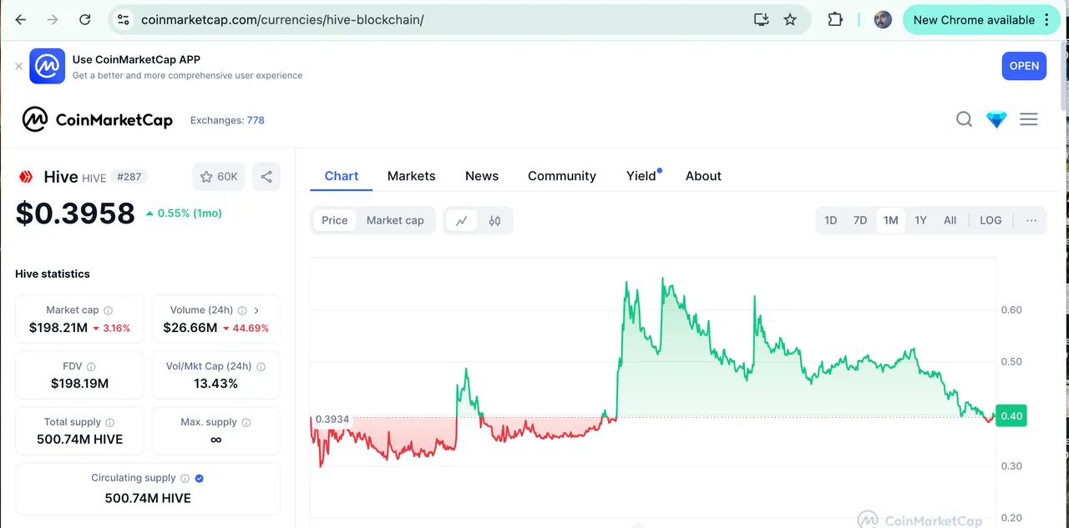
Task: Open the chart more options ellipsis
Action: click(1031, 220)
